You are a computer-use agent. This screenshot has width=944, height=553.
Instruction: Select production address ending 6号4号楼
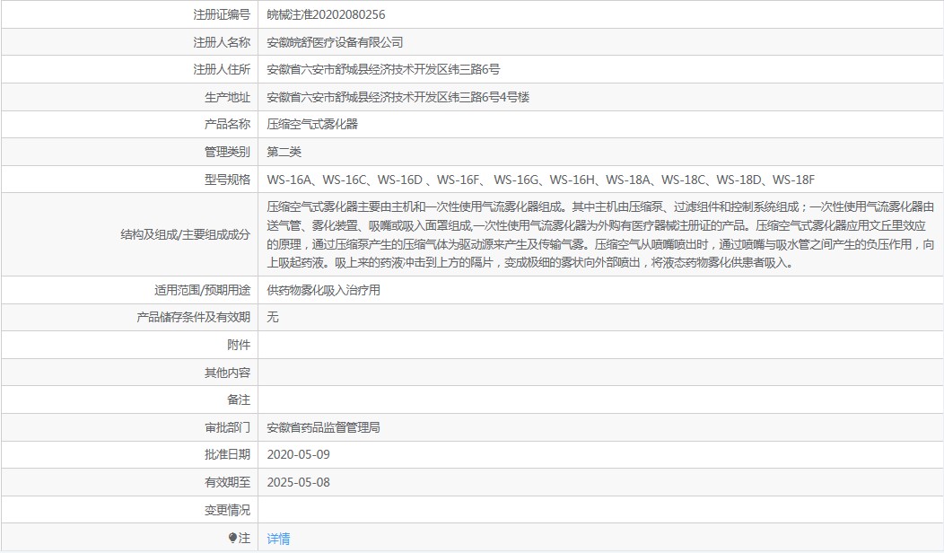tap(398, 97)
